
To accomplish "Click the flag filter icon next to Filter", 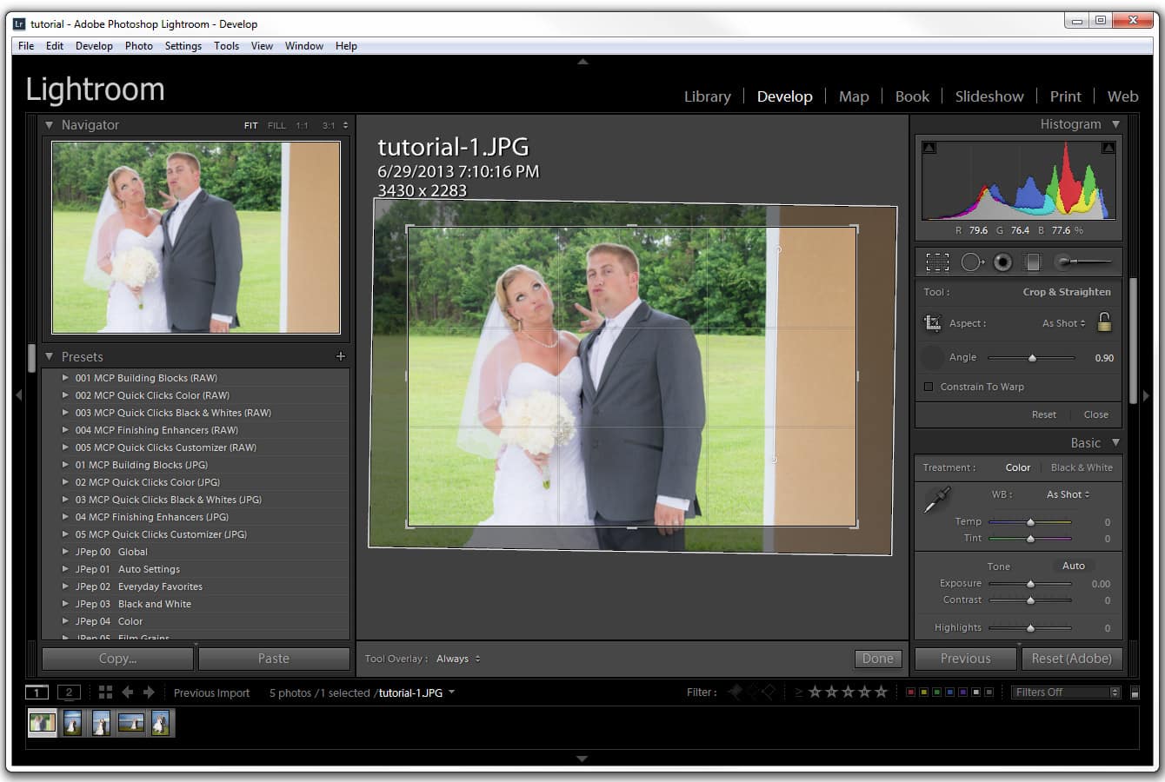I will tap(733, 692).
